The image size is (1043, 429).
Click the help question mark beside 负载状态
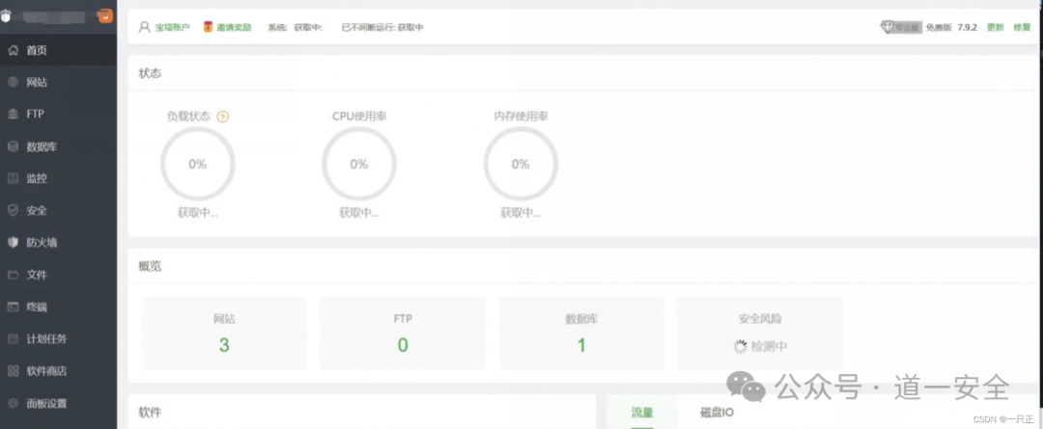(x=223, y=117)
